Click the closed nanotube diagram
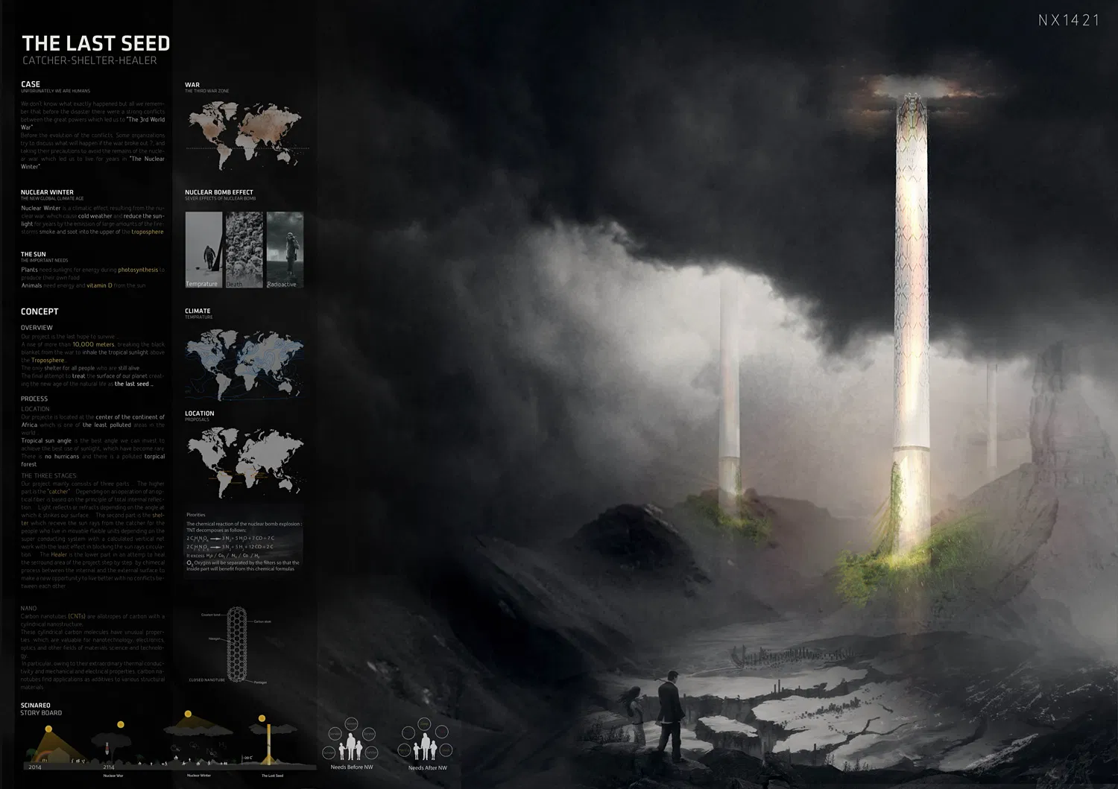The height and width of the screenshot is (789, 1118). point(237,644)
